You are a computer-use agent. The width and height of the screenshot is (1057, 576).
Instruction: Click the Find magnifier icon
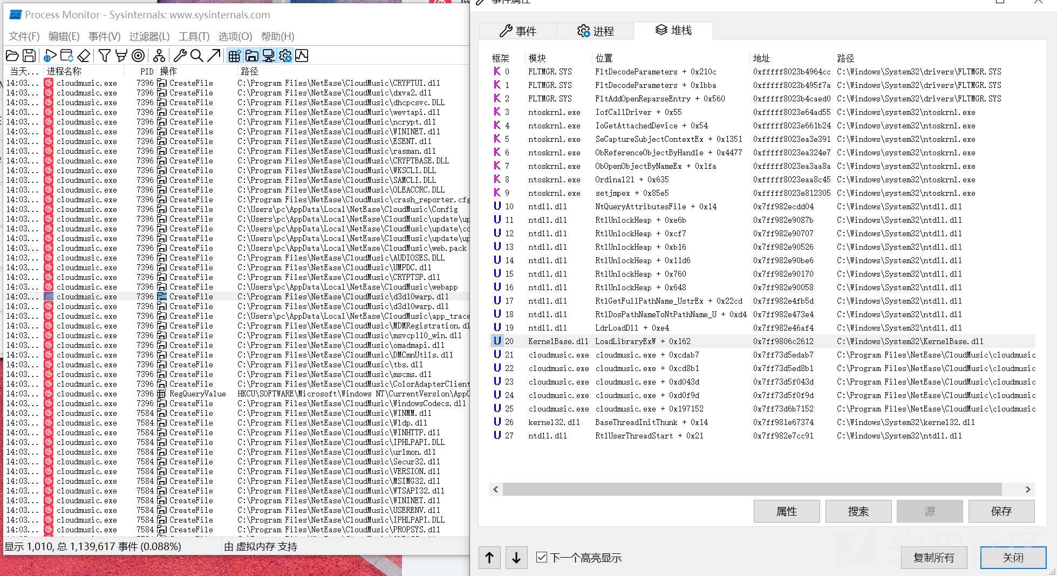point(197,56)
